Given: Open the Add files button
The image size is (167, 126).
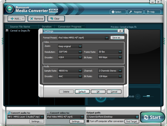Looking at the screenshot, I should coord(16,19).
